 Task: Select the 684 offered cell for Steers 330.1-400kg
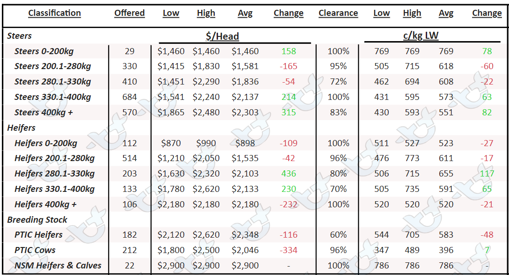coord(130,97)
